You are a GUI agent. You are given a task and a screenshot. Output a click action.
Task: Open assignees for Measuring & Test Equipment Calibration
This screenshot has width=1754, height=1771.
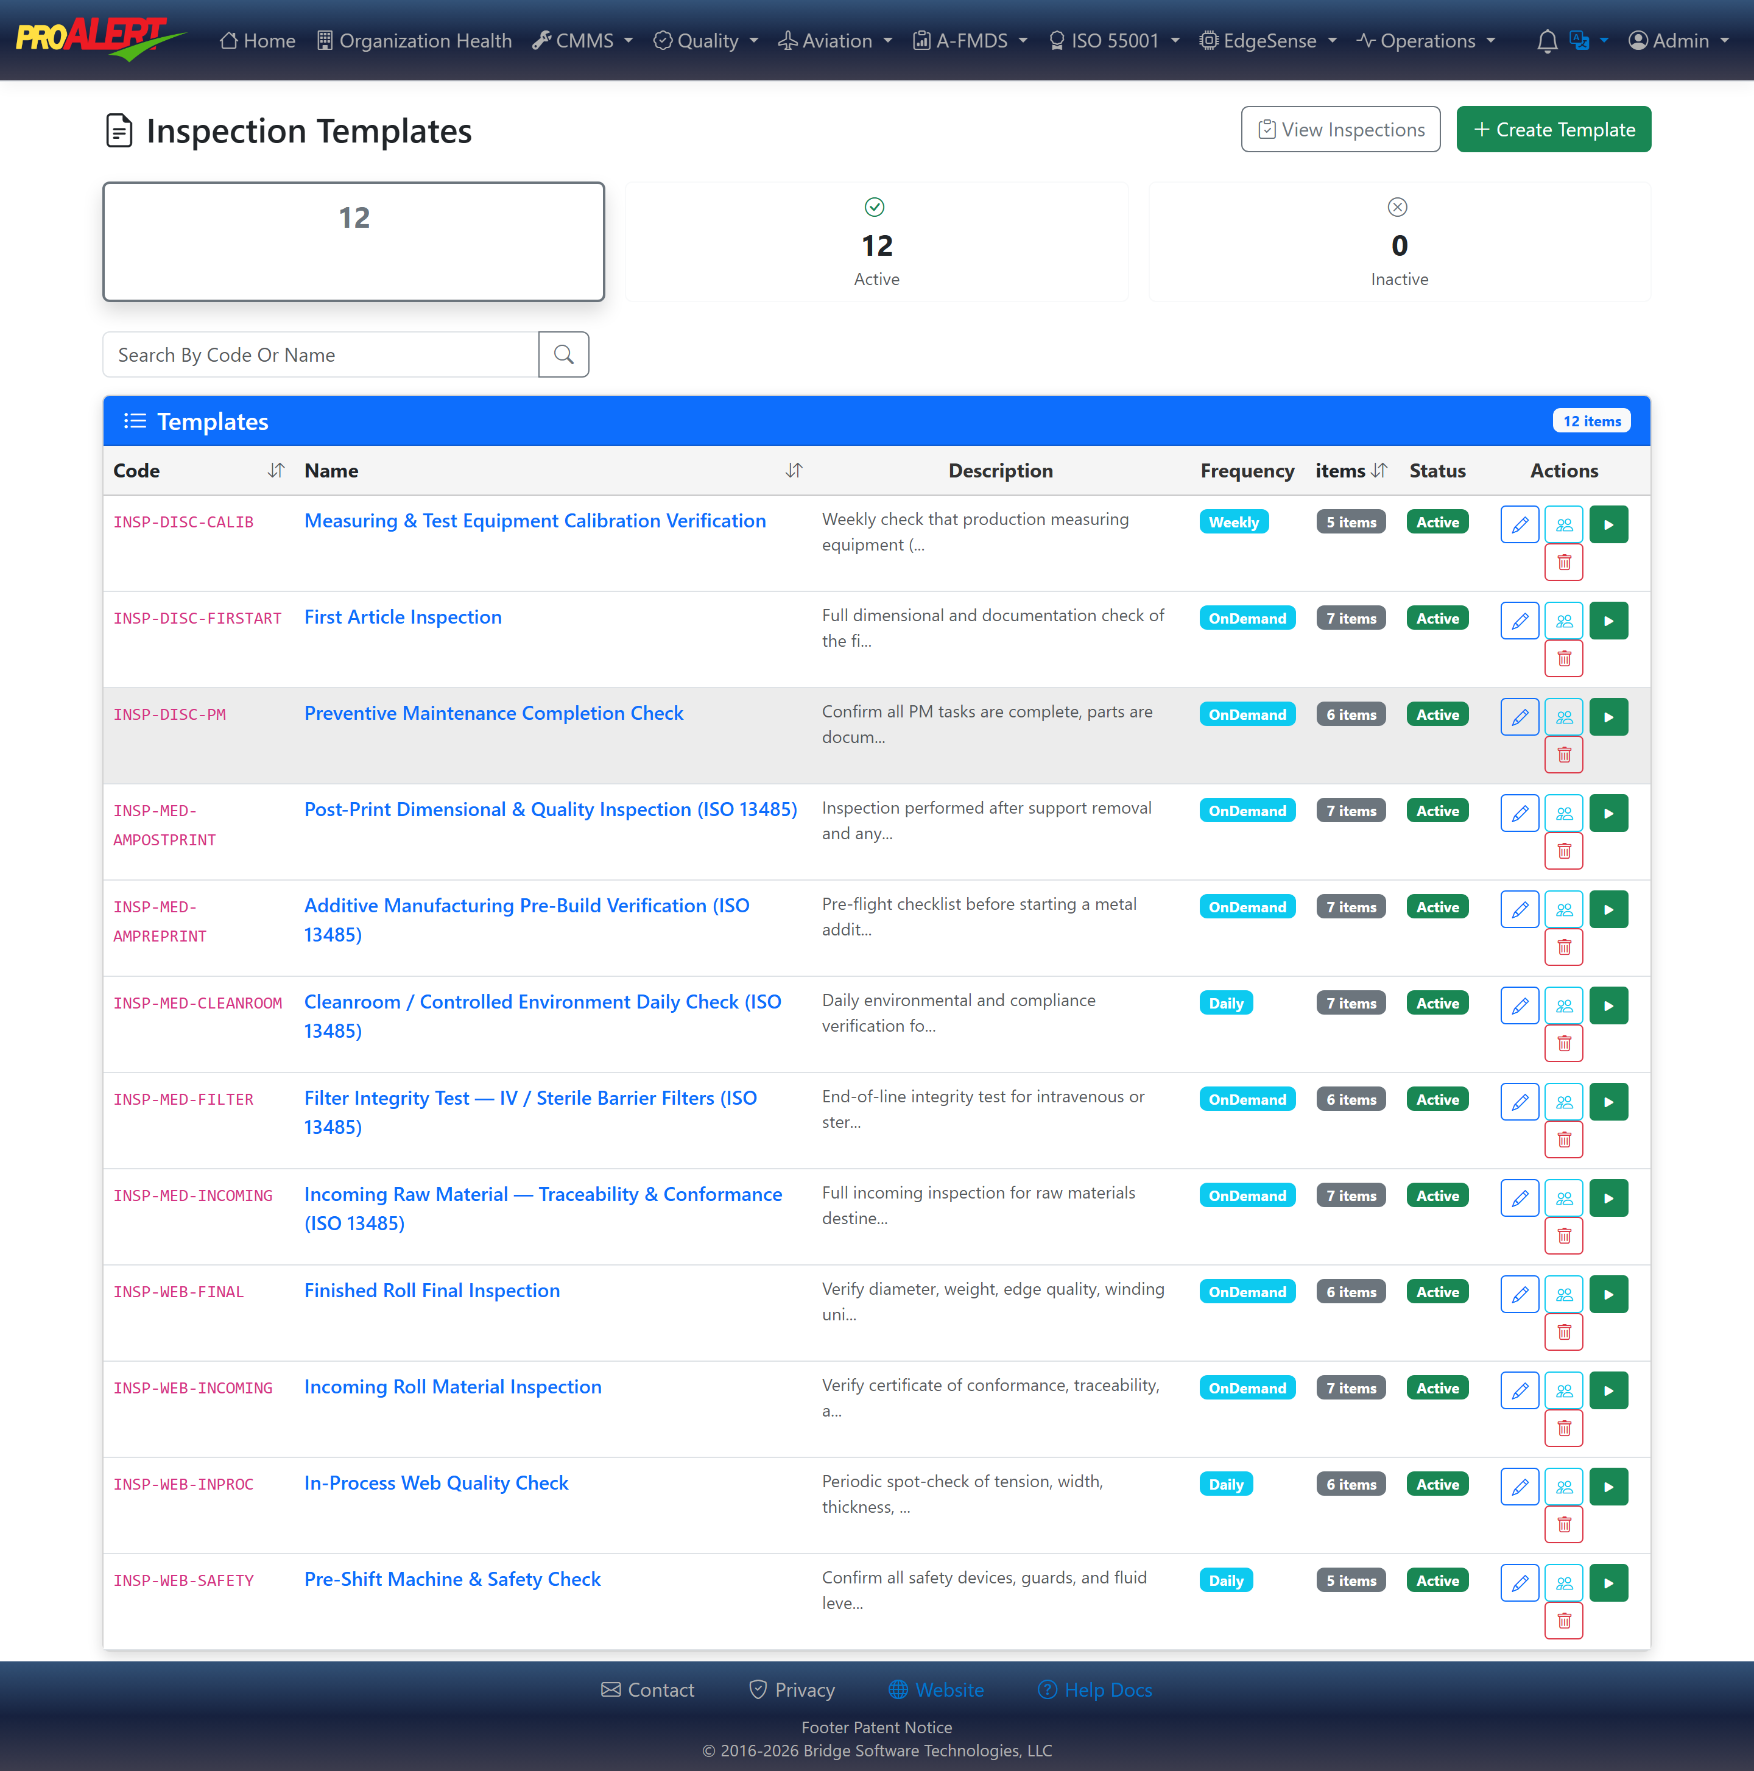[x=1563, y=524]
